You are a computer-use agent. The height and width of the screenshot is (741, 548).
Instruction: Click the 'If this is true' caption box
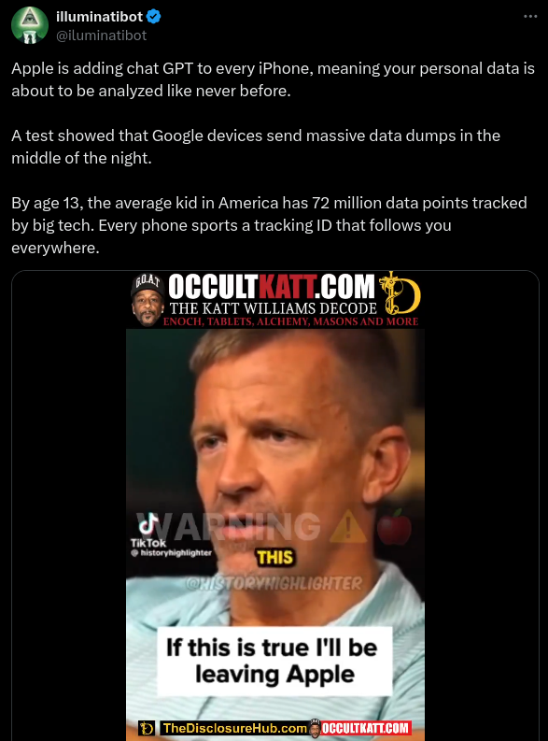tap(274, 662)
